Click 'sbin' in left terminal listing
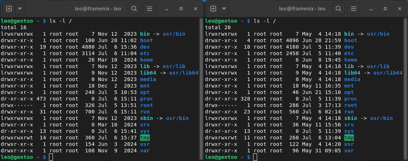408x161 pixels. tap(147, 118)
